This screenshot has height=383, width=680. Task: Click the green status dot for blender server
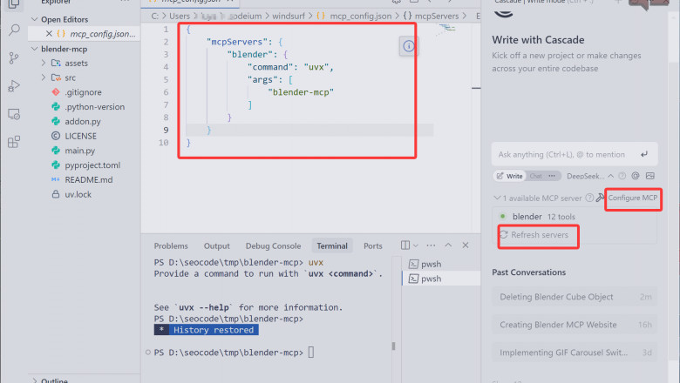tap(503, 216)
